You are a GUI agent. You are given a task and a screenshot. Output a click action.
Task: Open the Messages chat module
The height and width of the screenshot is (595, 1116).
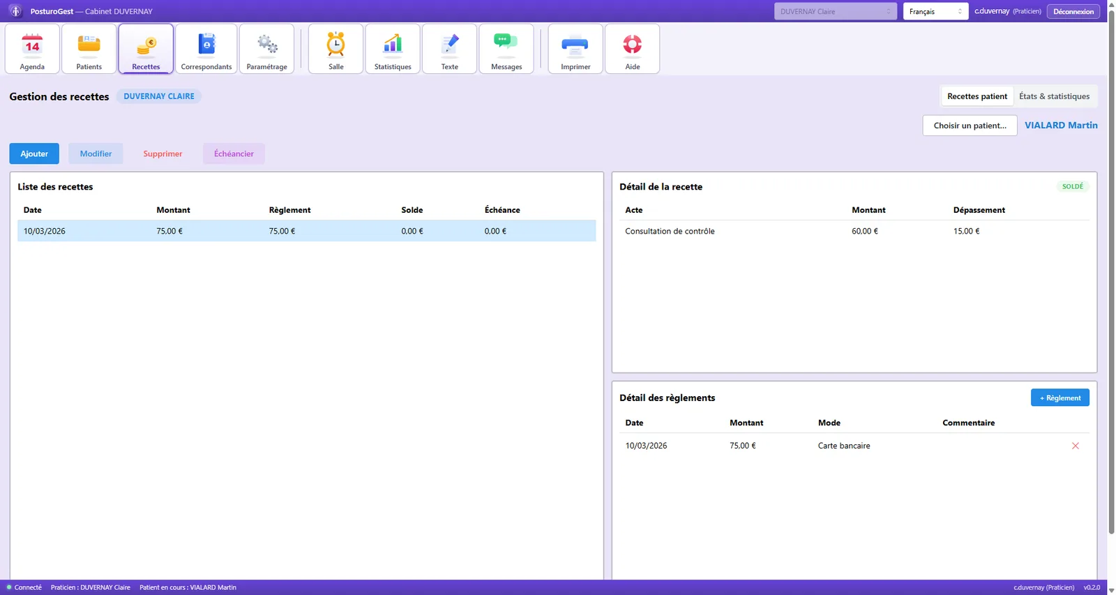(x=506, y=49)
